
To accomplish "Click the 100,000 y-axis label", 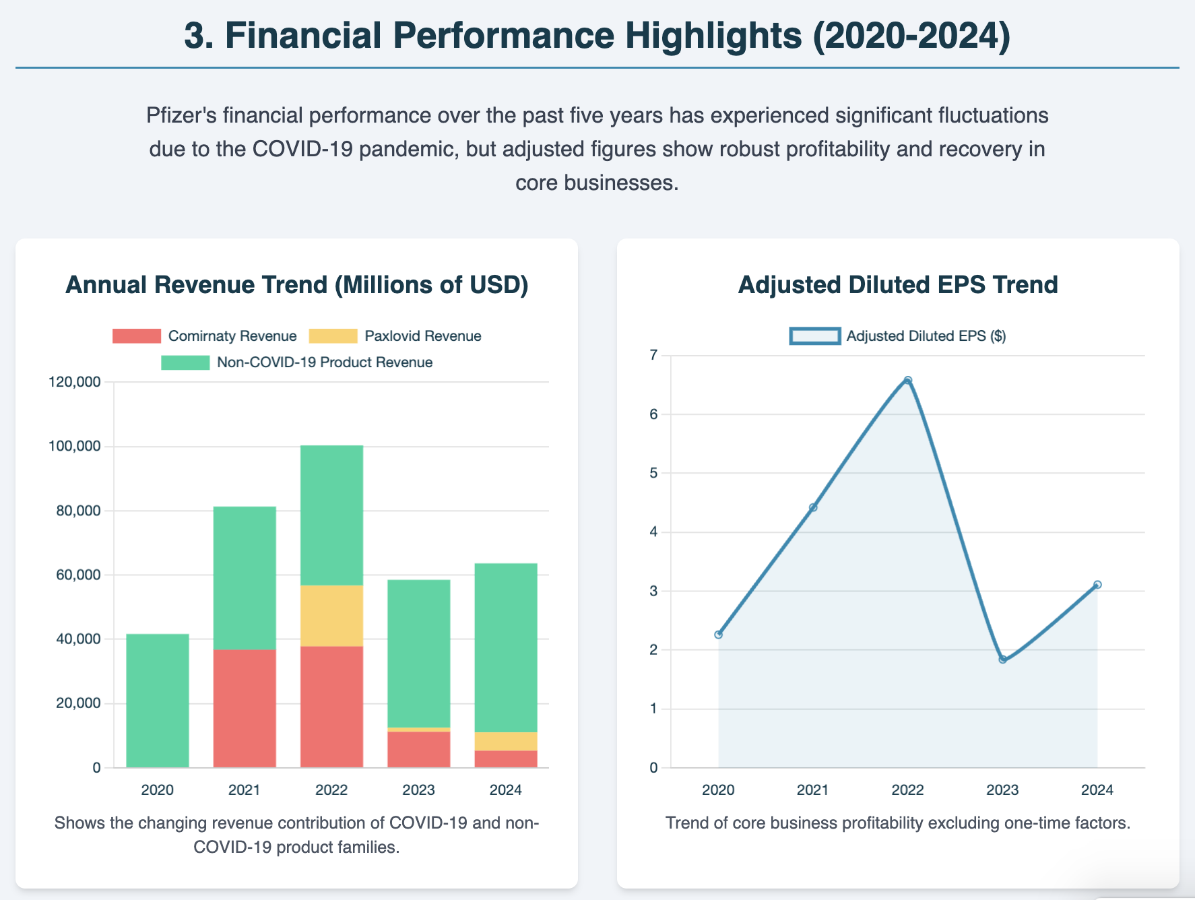I will [x=75, y=446].
